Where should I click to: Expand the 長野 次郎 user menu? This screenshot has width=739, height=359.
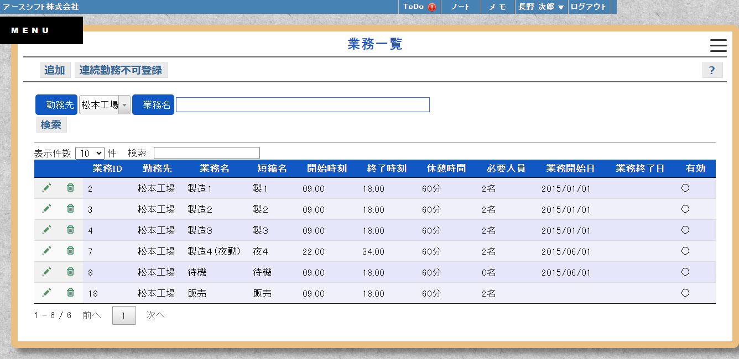pos(540,7)
